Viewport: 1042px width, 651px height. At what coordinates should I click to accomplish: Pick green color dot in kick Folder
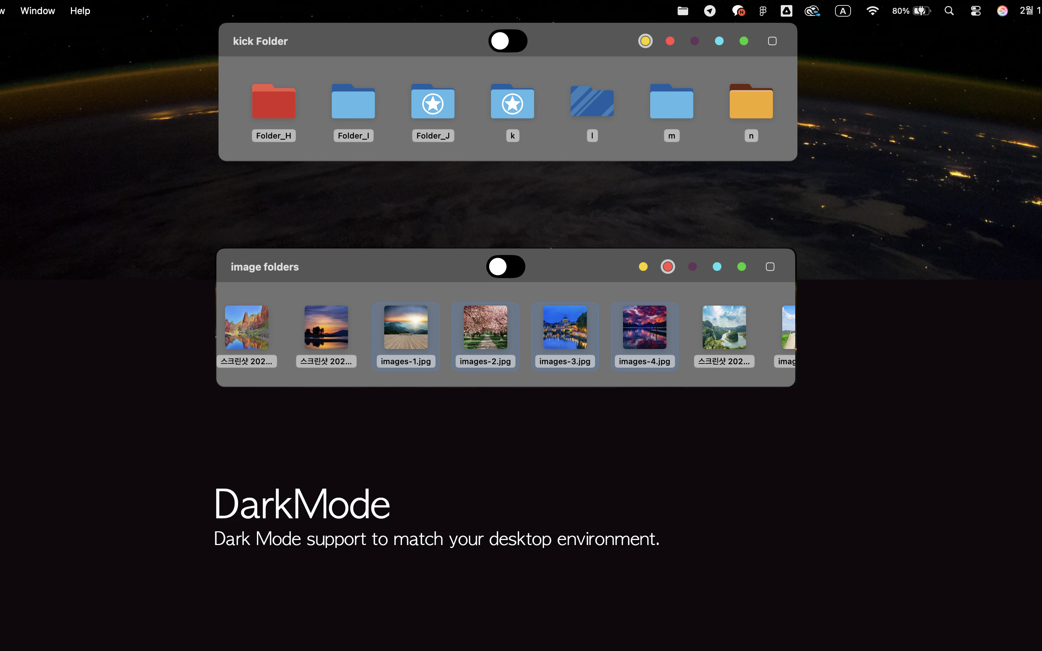pos(744,41)
